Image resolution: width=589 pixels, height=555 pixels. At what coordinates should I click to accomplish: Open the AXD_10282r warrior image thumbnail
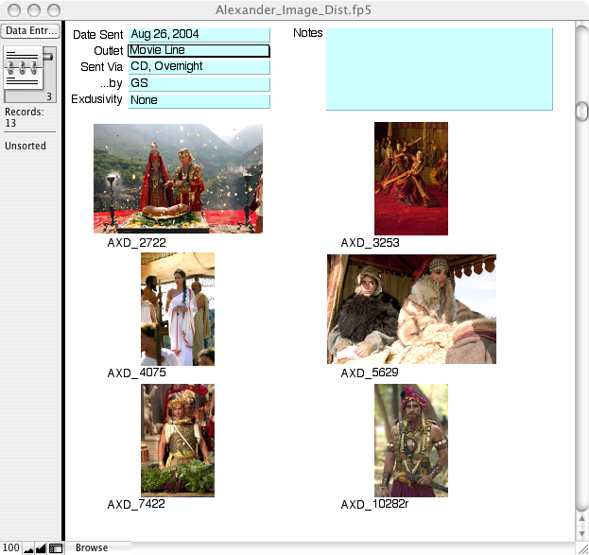point(410,440)
